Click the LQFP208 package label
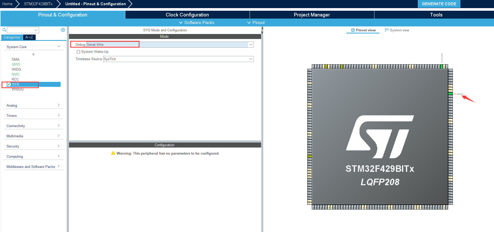This screenshot has height=232, width=494. tap(380, 182)
